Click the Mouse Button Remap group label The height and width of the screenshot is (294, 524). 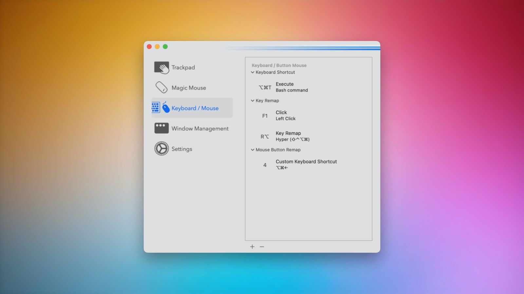[x=278, y=150]
